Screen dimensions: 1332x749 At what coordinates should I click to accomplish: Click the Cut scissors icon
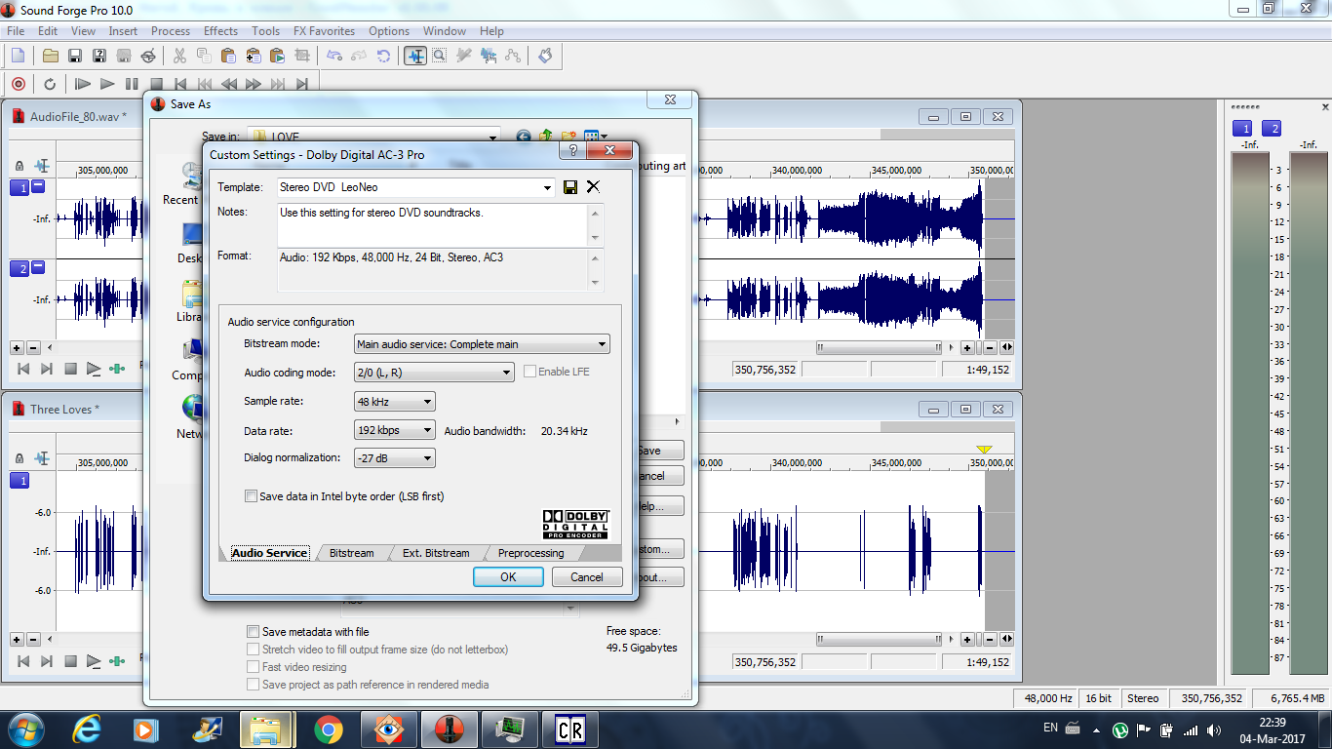tap(180, 56)
